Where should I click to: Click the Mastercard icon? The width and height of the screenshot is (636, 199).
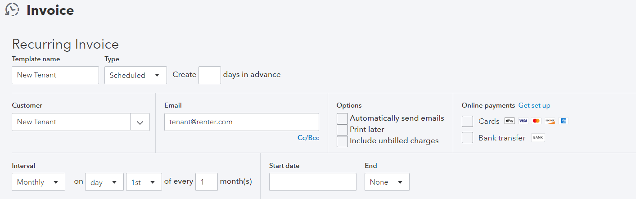(536, 121)
